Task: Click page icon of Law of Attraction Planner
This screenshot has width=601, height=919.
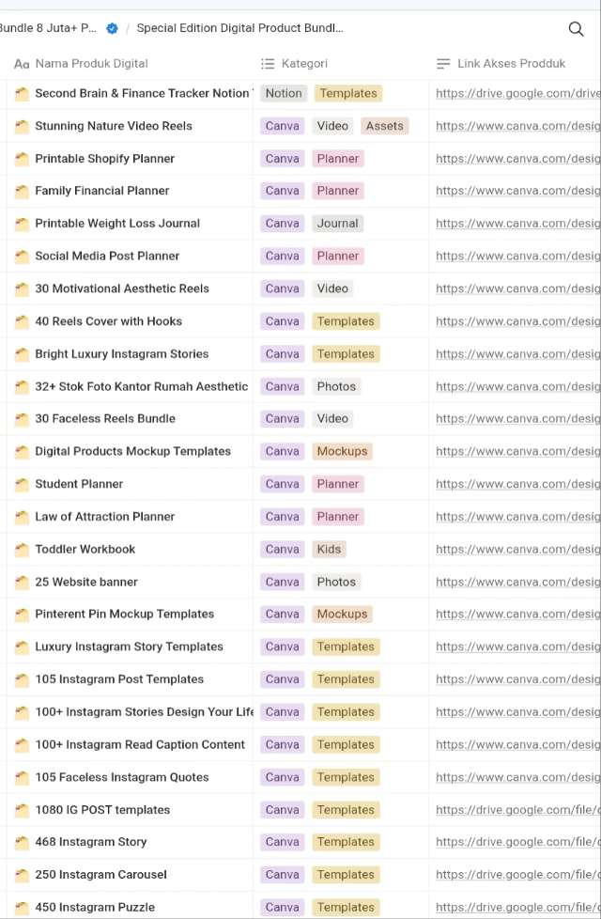Action: click(22, 517)
